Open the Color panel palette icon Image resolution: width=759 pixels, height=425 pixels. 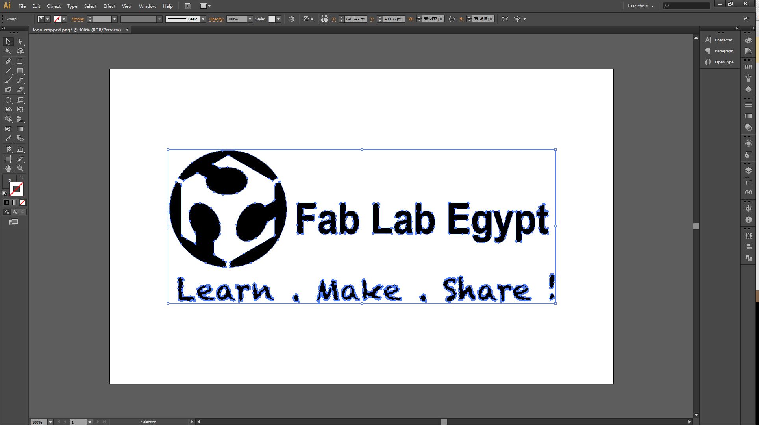coord(748,40)
